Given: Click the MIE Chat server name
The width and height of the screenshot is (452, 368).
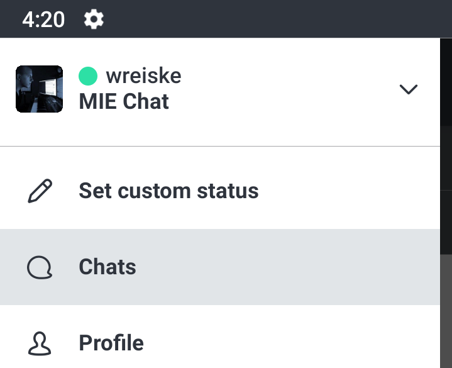Looking at the screenshot, I should (124, 101).
